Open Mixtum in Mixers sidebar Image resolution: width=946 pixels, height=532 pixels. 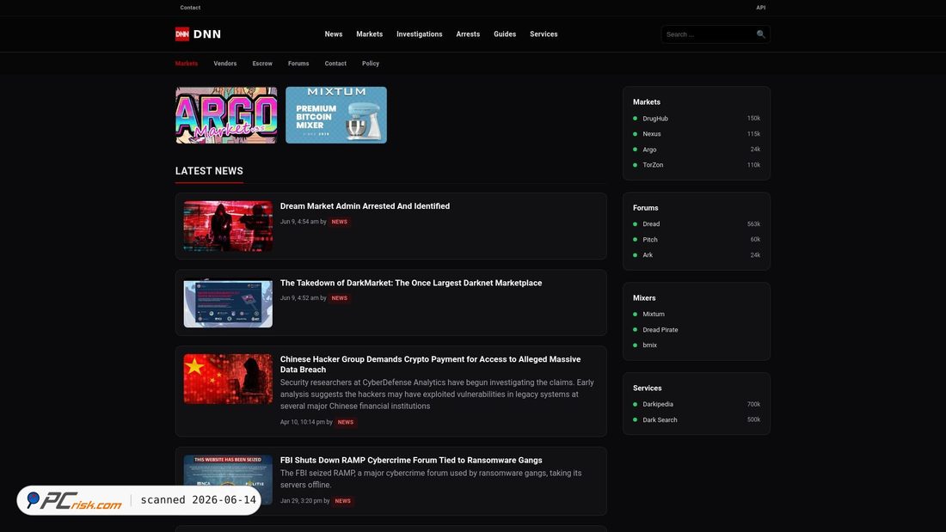654,315
